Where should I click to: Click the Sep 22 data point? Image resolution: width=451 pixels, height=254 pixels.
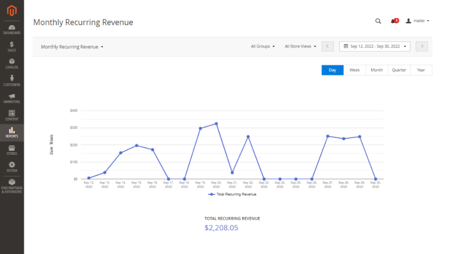coord(248,137)
